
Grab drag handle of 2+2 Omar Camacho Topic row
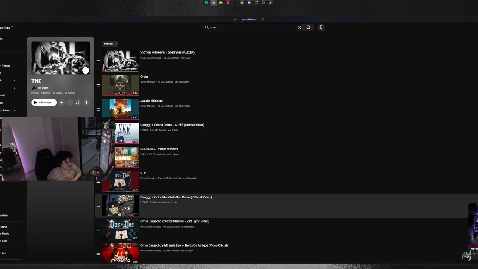tap(98, 182)
